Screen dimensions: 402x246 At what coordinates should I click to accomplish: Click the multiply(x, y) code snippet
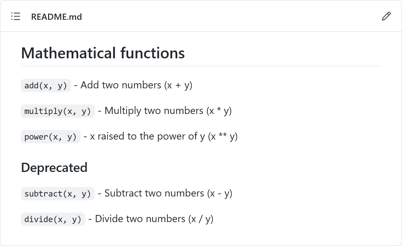point(58,111)
